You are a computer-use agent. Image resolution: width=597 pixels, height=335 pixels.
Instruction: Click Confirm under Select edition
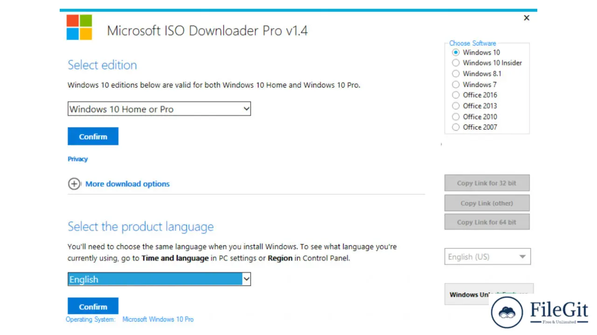(x=93, y=136)
